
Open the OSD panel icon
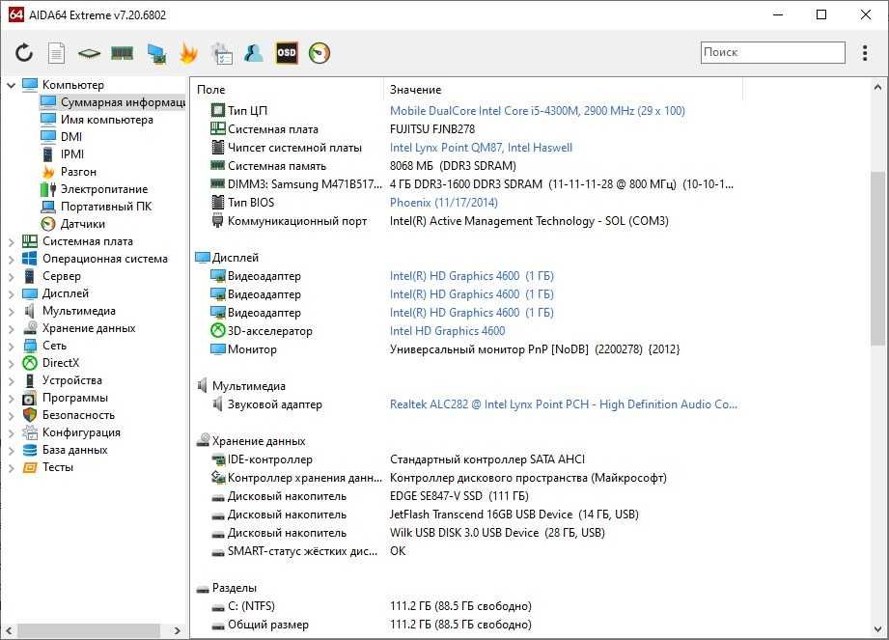(287, 53)
